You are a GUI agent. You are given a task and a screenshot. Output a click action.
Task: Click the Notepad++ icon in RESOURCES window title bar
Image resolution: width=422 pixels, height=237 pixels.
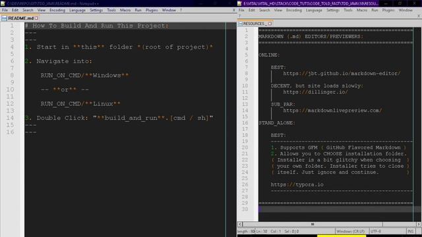click(239, 3)
